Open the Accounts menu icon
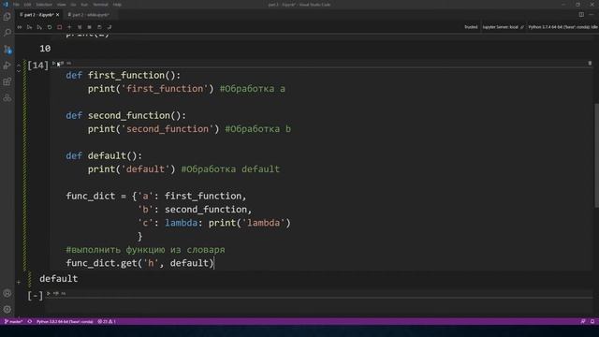 pos(7,293)
